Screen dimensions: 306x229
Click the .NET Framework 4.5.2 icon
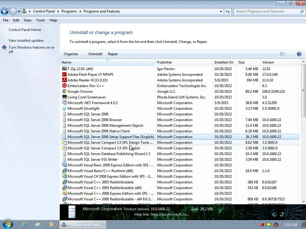(x=65, y=103)
